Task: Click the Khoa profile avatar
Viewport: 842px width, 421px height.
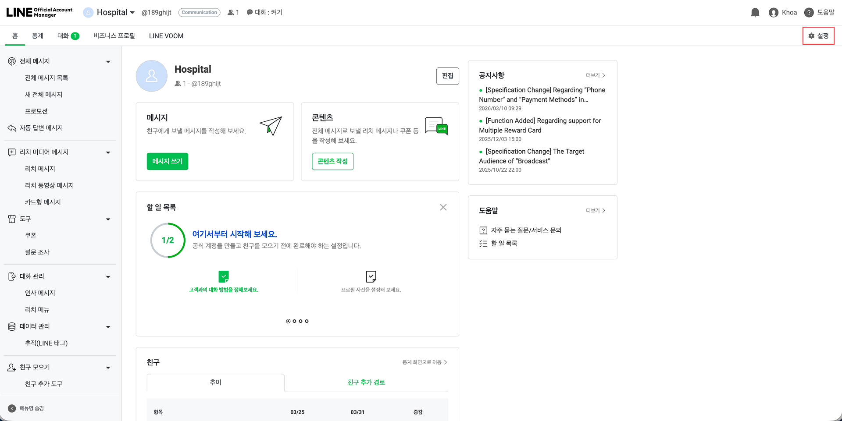Action: 773,12
